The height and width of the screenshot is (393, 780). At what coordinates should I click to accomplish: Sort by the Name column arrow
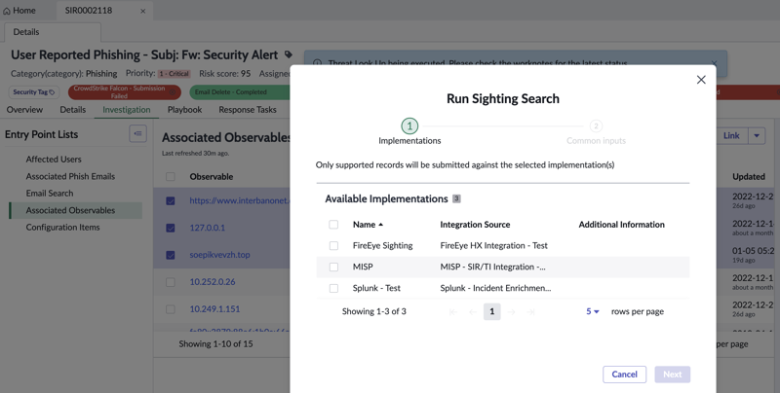[x=380, y=225]
